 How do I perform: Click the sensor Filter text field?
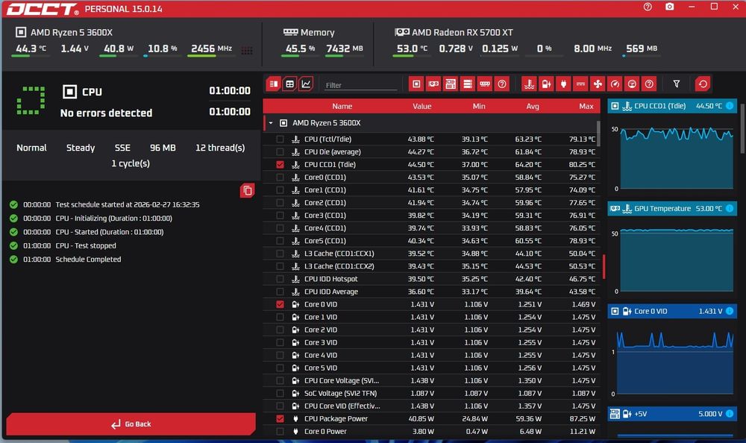pos(360,85)
